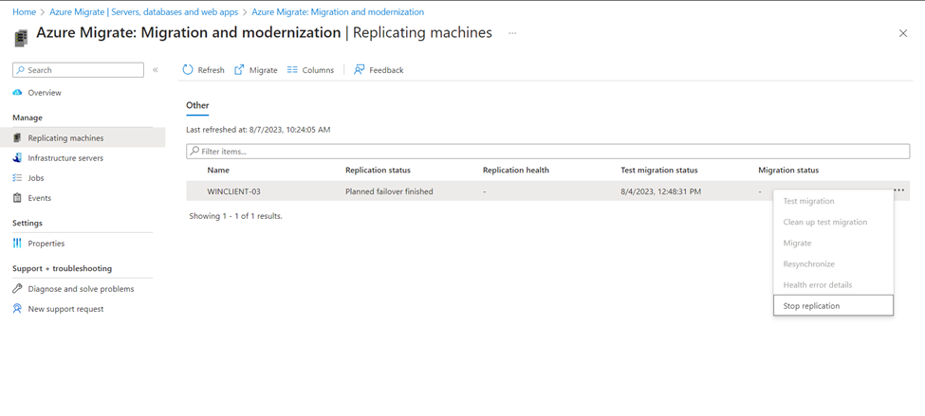Click the Migrate icon in toolbar

239,70
